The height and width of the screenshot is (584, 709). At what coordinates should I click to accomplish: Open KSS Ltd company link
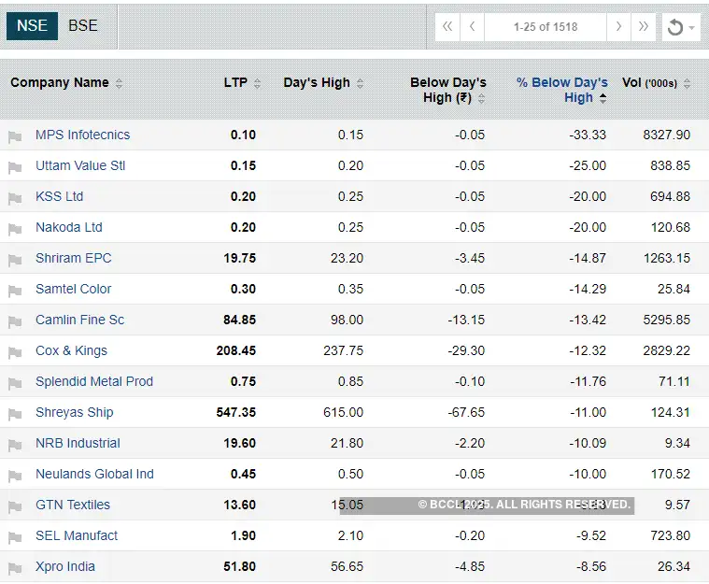point(59,196)
